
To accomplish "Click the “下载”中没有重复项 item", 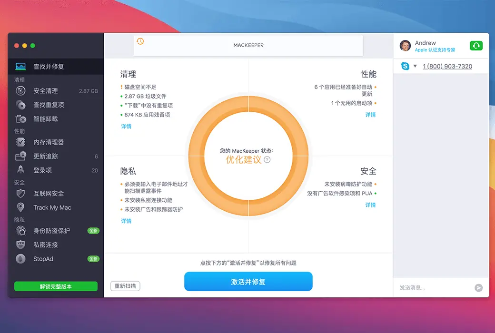I will pyautogui.click(x=148, y=106).
